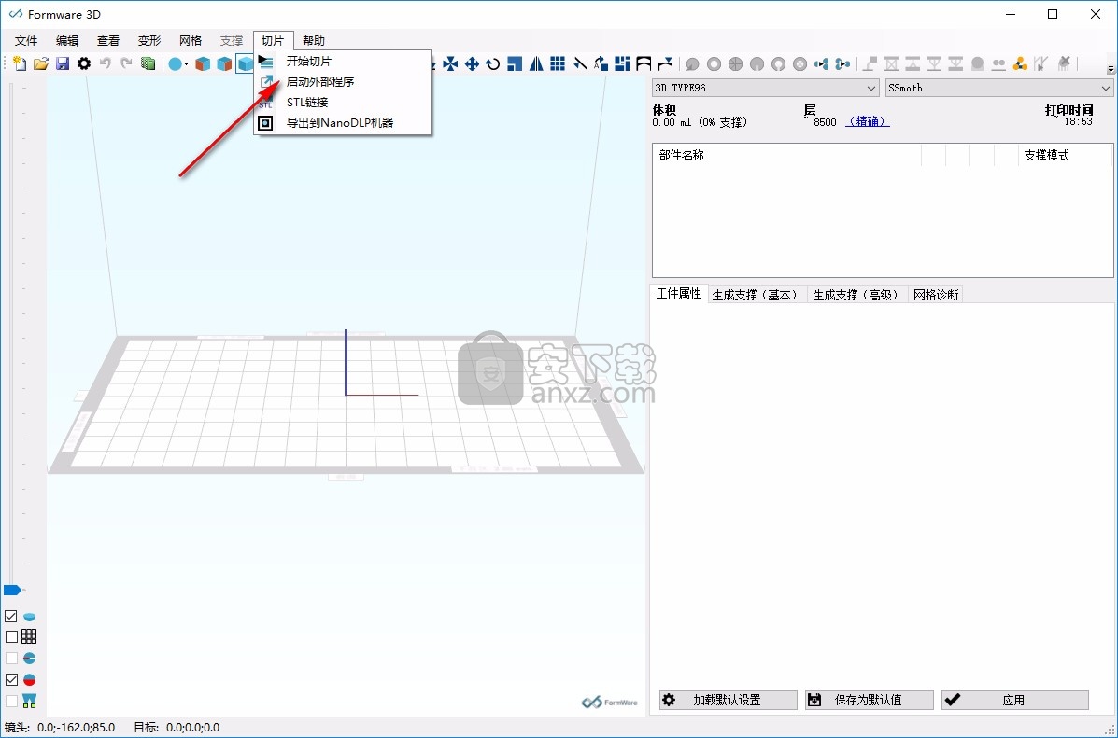Toggle the grid display checkbox
Viewport: 1118px width, 738px height.
11,637
